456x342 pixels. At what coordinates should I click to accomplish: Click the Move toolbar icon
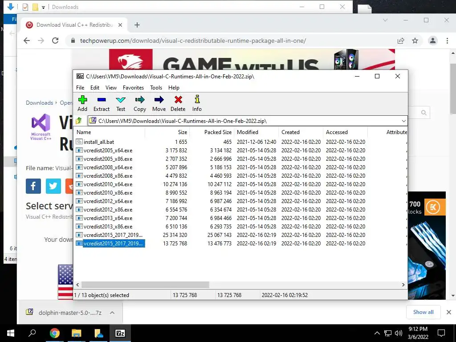click(x=159, y=103)
